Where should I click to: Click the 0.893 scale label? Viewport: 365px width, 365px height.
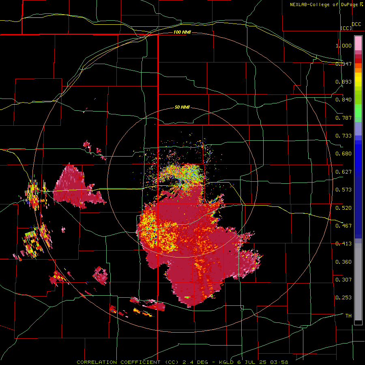(x=344, y=82)
